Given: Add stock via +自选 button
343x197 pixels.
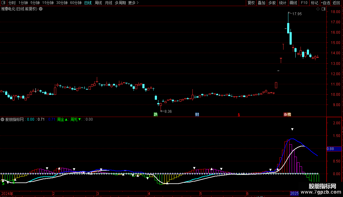Looking at the screenshot, I should pos(325,3).
